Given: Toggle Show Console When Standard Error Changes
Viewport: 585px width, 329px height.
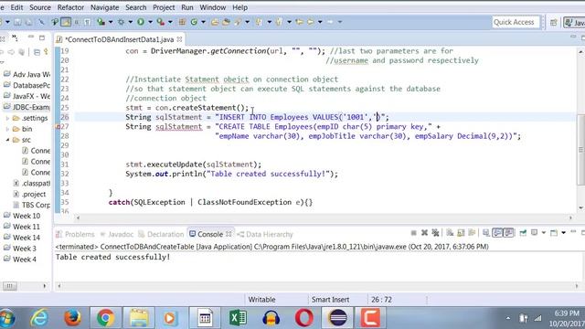Looking at the screenshot, I should click(x=508, y=233).
